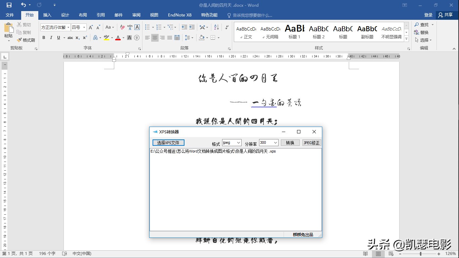
Task: Open the bullet list icon
Action: (147, 27)
